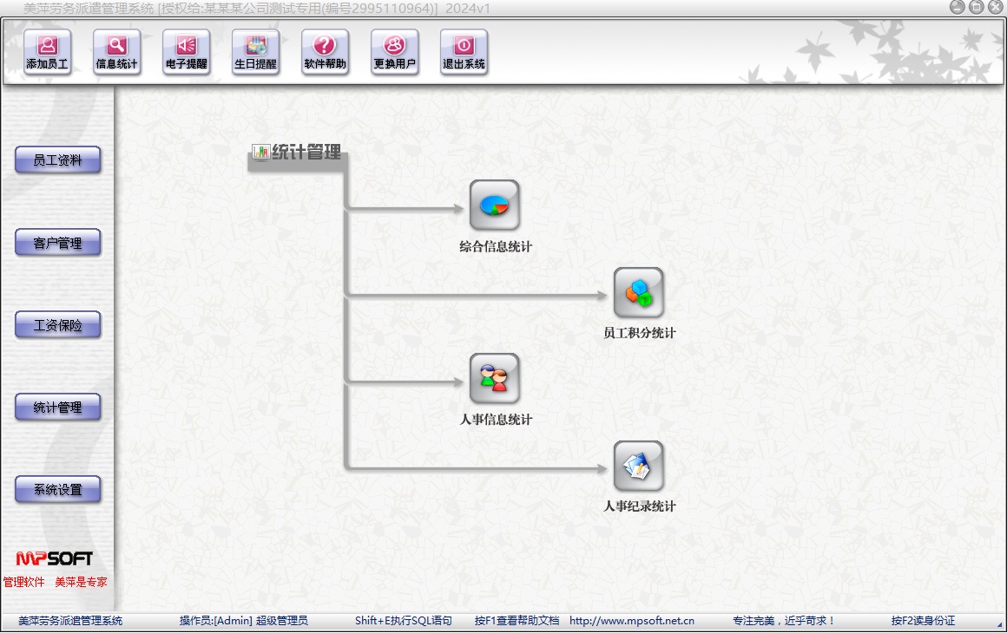The height and width of the screenshot is (633, 1007).
Task: Open the 电子提醒 reminder tool
Action: click(186, 51)
